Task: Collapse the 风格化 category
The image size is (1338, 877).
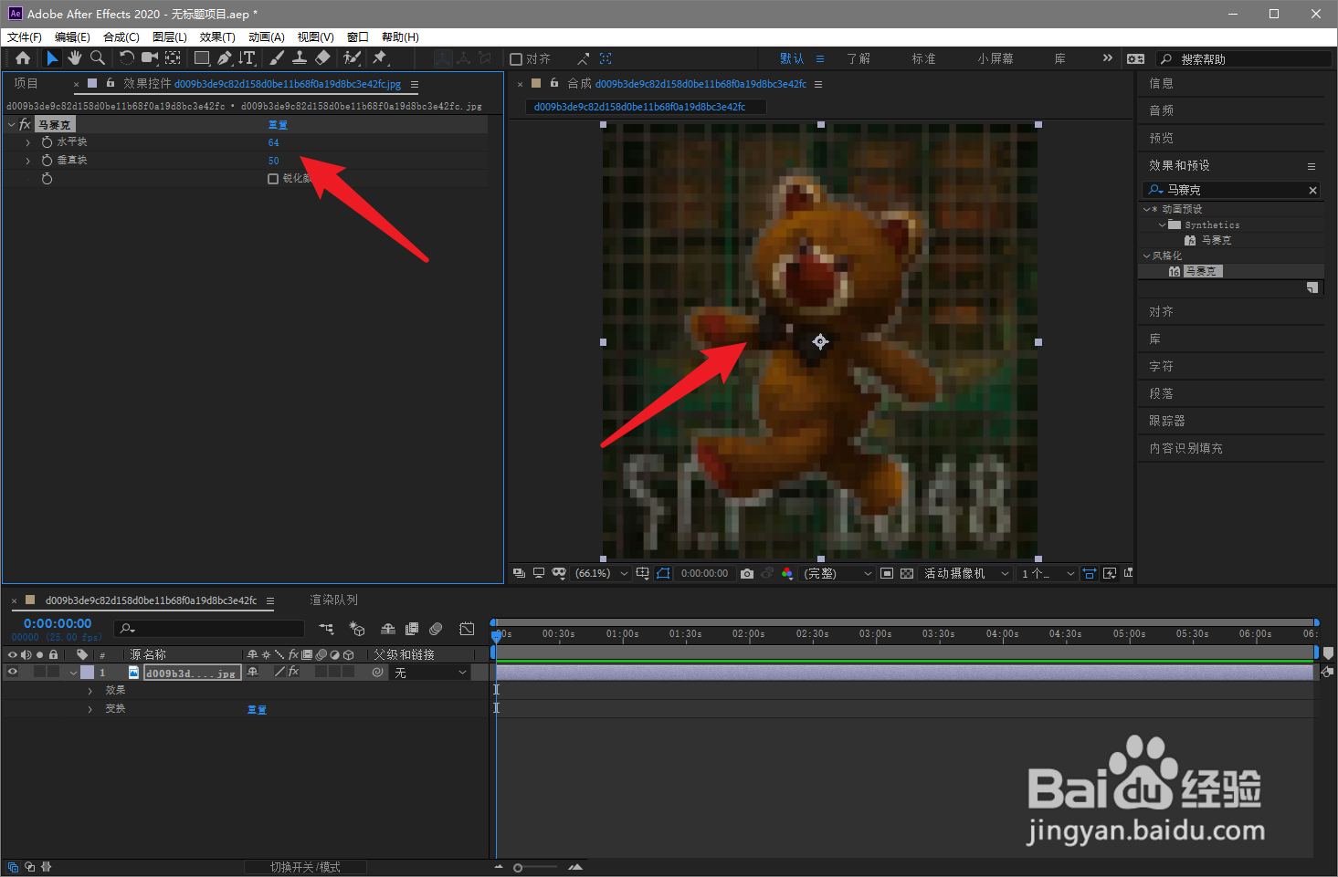Action: (1146, 256)
